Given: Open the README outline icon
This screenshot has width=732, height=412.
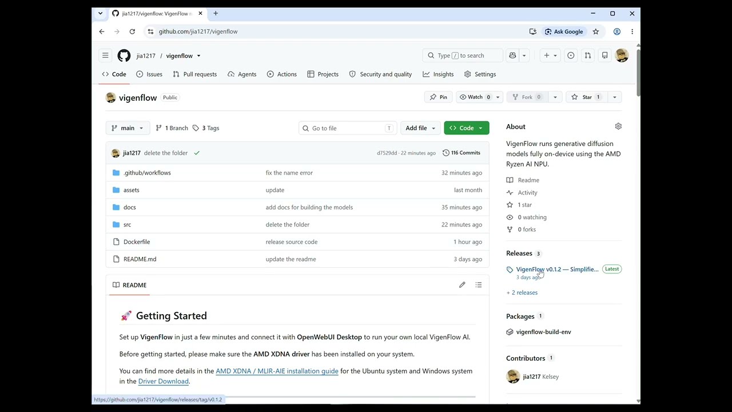Looking at the screenshot, I should 479,285.
